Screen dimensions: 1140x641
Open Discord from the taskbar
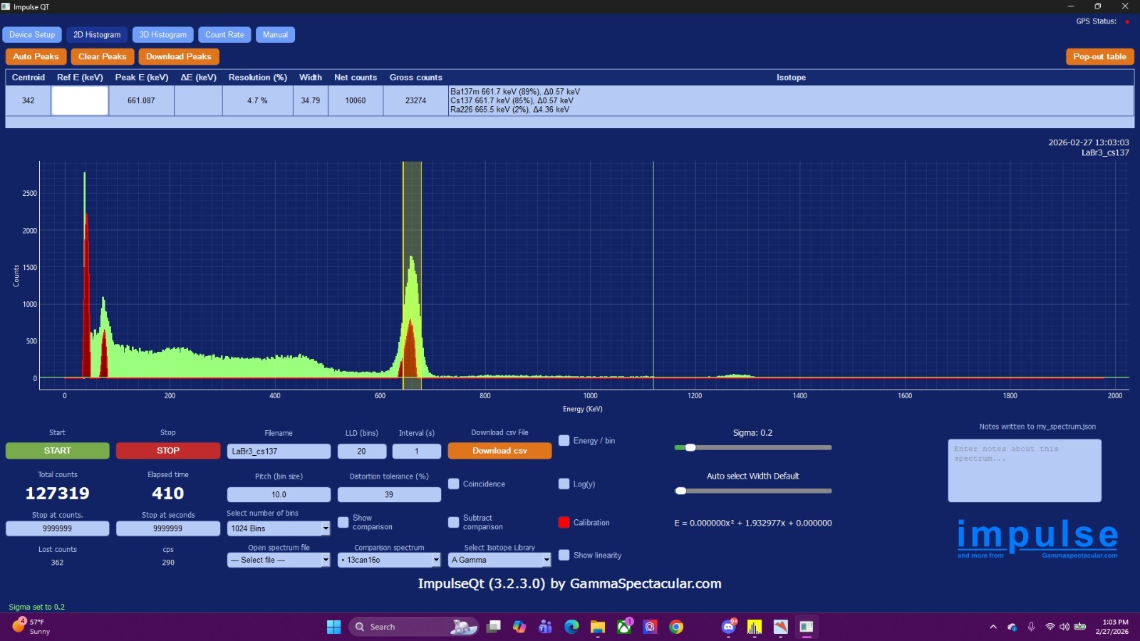pyautogui.click(x=728, y=627)
